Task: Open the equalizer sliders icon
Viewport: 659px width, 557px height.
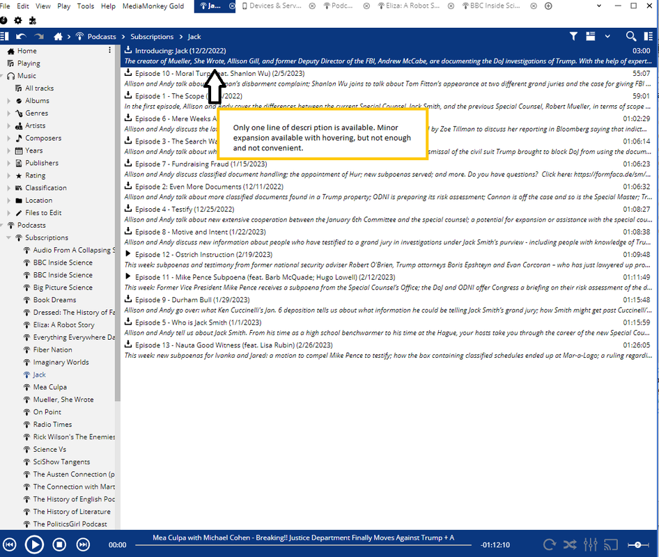Action: 591,545
